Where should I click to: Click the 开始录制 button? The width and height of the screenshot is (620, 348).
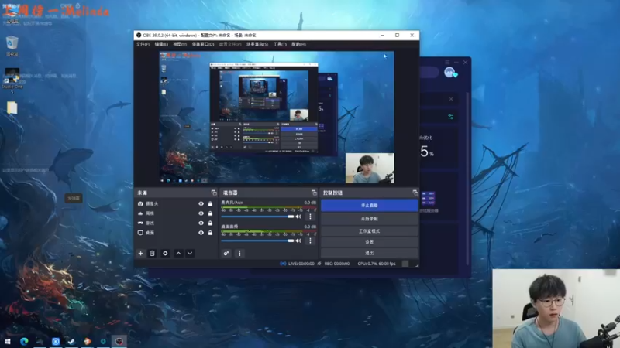point(370,219)
